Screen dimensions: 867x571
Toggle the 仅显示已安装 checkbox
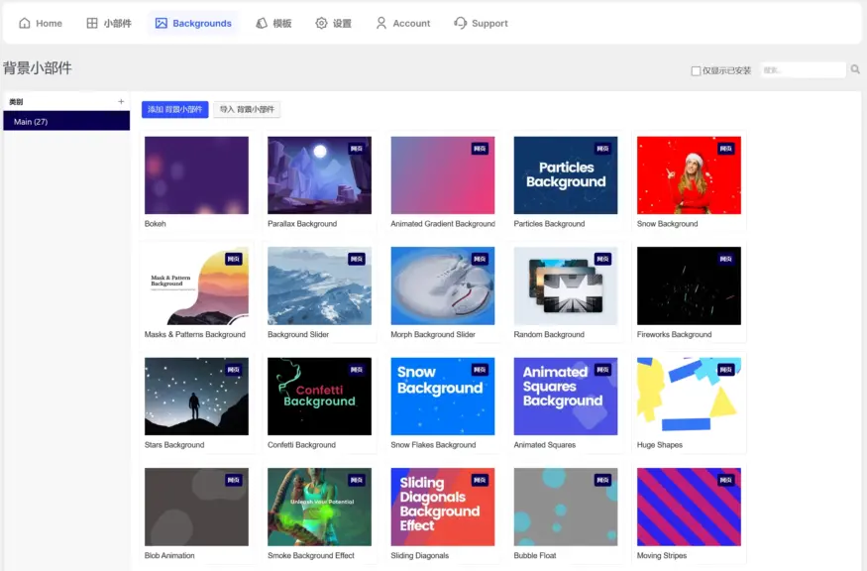696,70
